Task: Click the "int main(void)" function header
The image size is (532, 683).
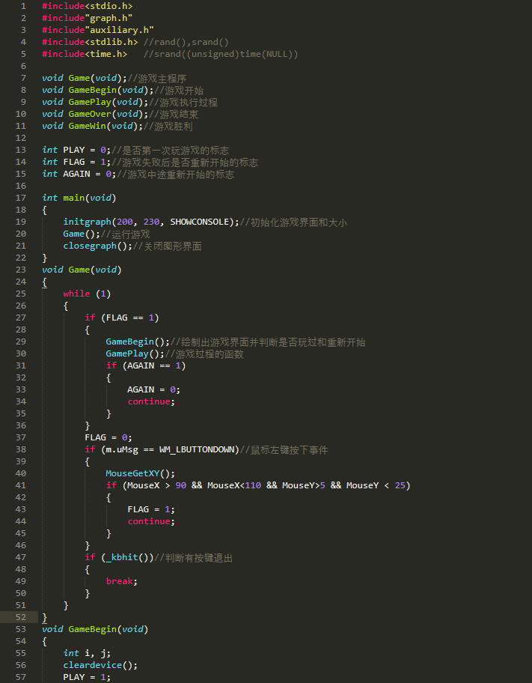Action: (x=79, y=198)
